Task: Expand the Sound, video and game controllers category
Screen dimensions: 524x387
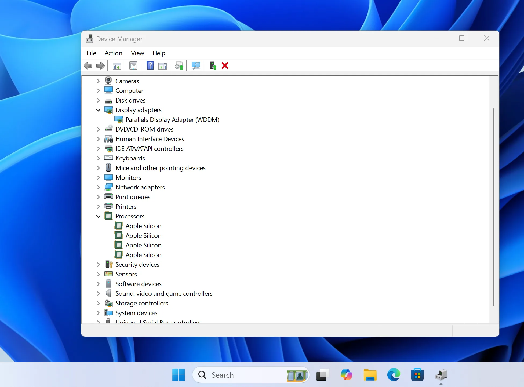Action: [x=98, y=293]
